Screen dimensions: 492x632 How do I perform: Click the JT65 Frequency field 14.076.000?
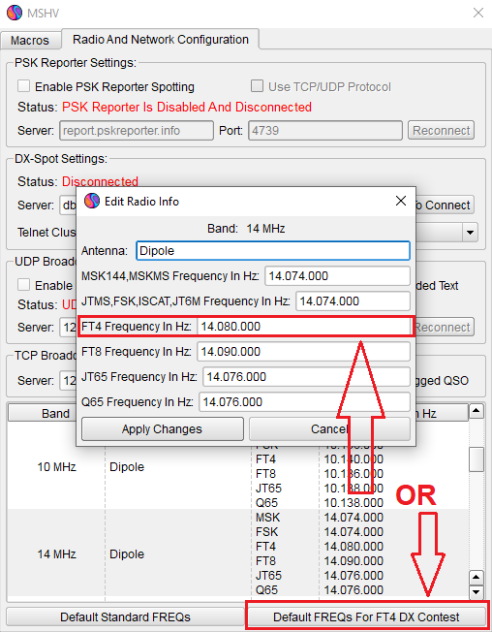click(x=306, y=377)
